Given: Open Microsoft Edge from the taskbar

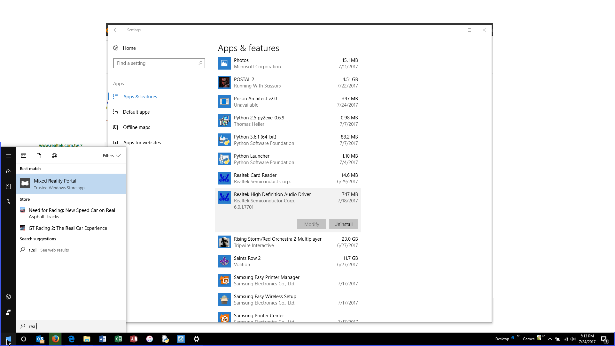Looking at the screenshot, I should click(71, 339).
